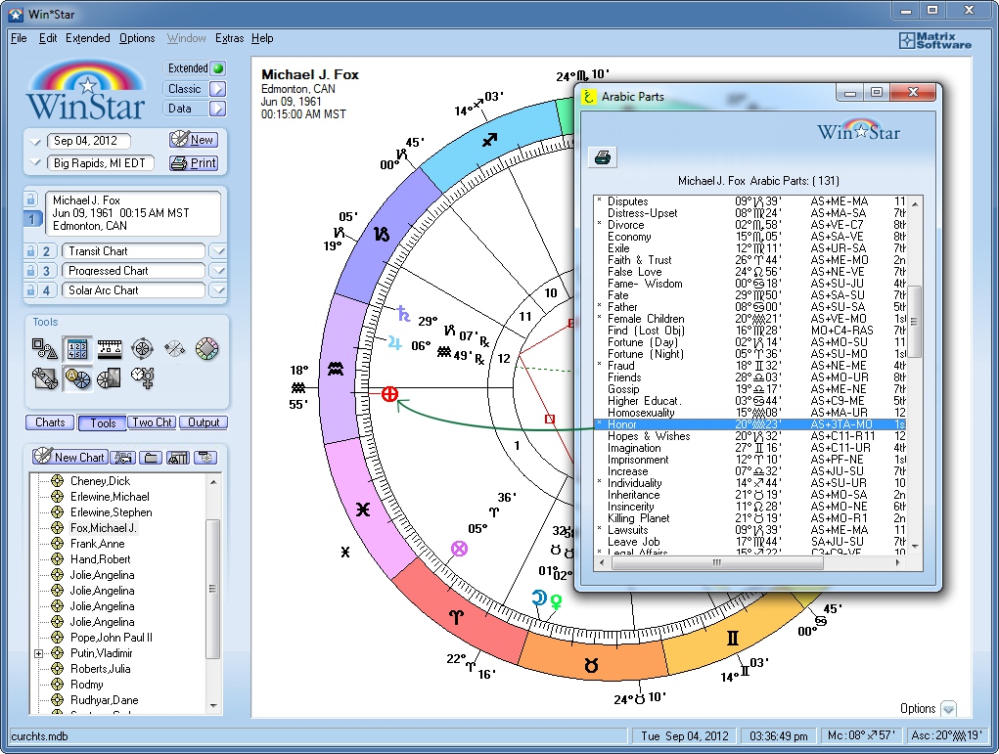
Task: Open the date dropdown arrow beside Sep 04, 2012
Action: (x=35, y=142)
